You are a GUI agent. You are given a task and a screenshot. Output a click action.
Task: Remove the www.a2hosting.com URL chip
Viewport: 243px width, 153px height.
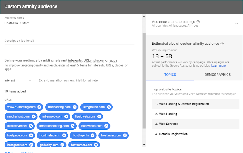[39, 107]
